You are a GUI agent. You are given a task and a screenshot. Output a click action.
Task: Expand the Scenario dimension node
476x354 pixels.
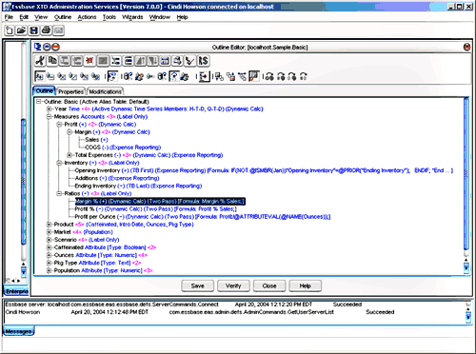[x=50, y=240]
